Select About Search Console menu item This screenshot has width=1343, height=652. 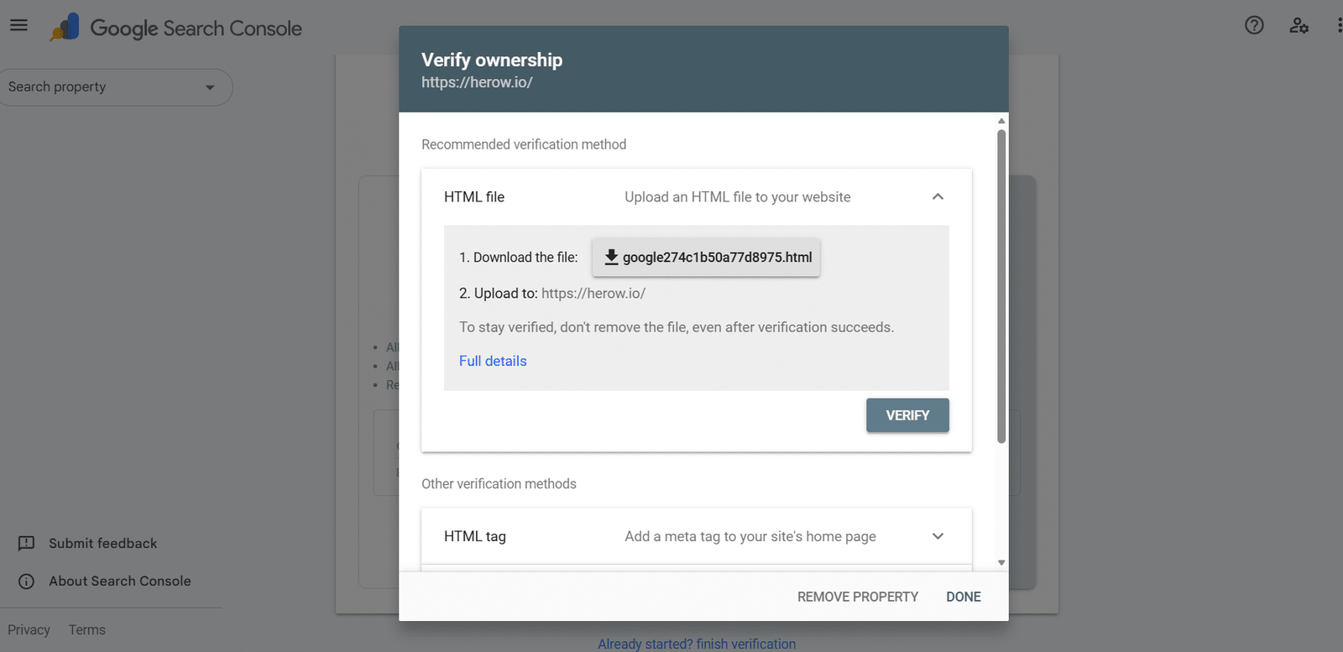[x=120, y=581]
